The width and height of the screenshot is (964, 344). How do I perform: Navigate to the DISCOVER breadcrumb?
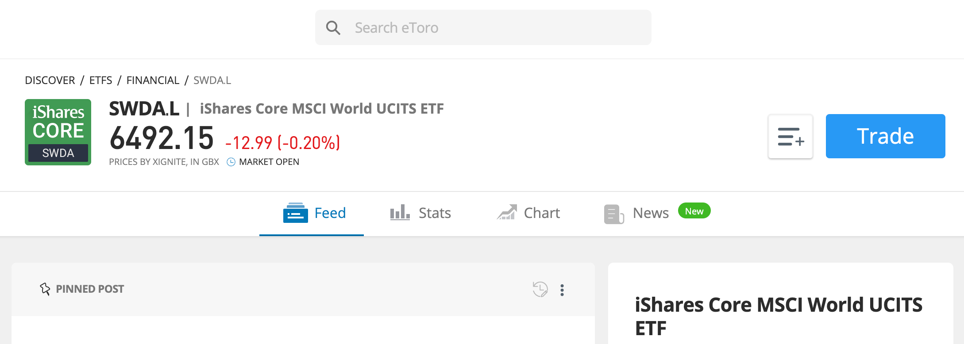[x=50, y=80]
